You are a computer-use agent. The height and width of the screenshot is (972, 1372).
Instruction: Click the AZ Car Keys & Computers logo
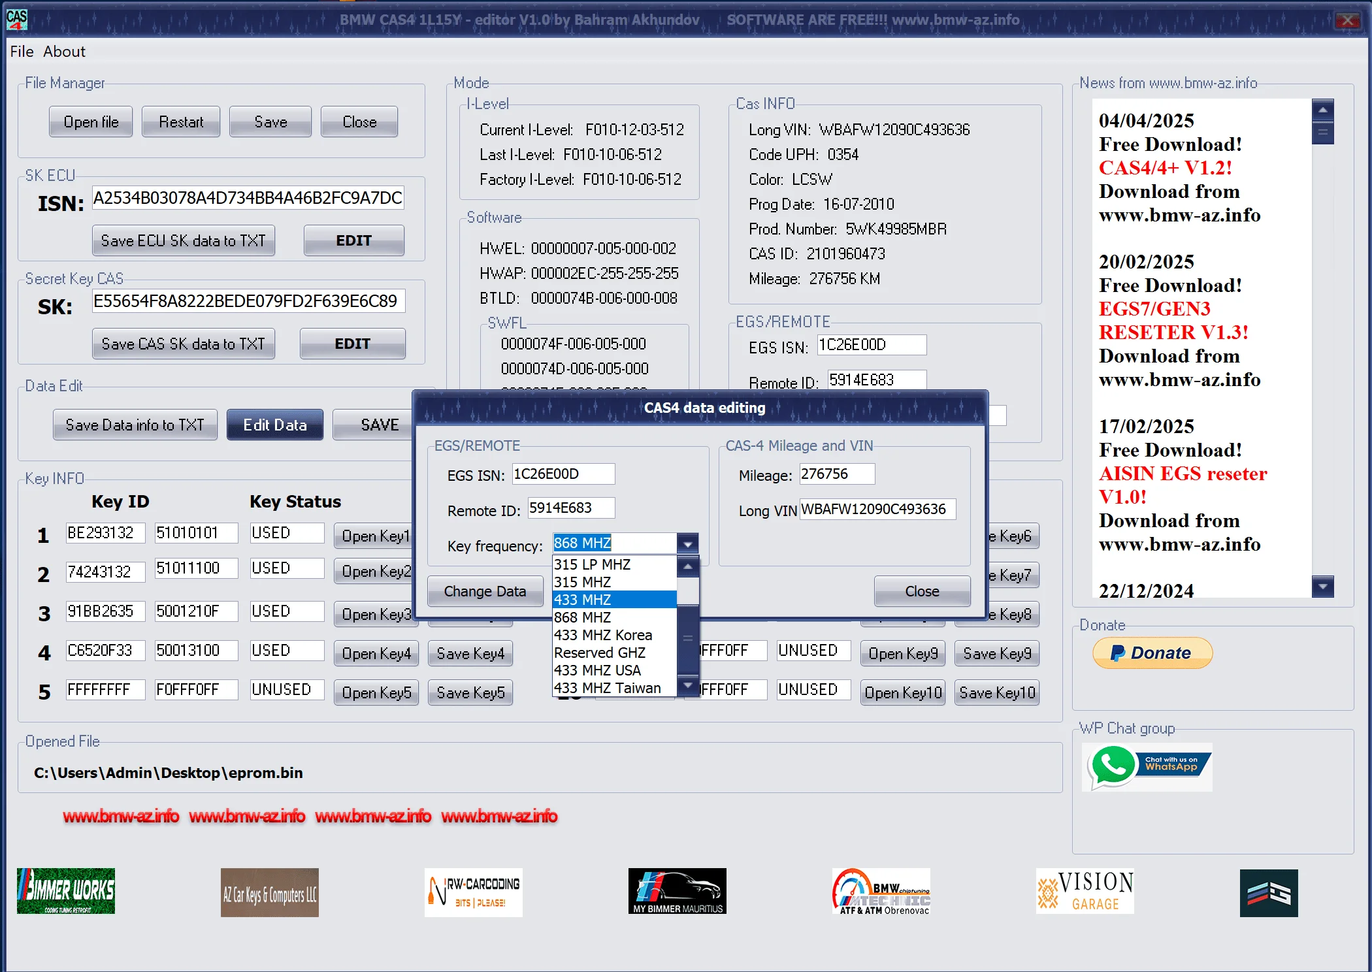pyautogui.click(x=270, y=892)
